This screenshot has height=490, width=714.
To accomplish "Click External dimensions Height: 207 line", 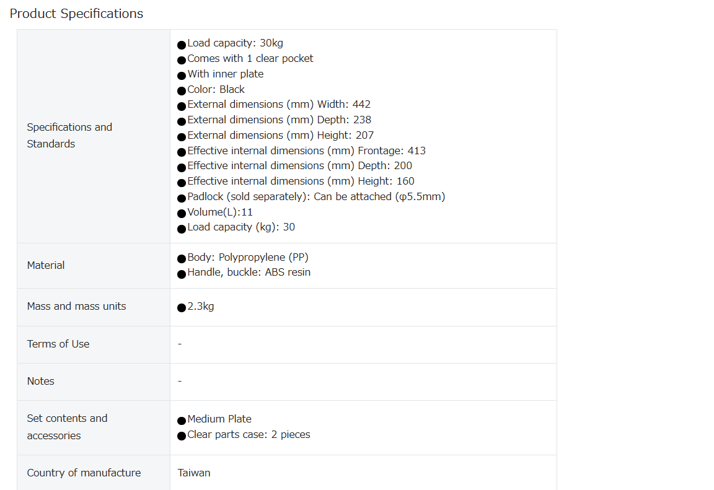I will [x=281, y=136].
